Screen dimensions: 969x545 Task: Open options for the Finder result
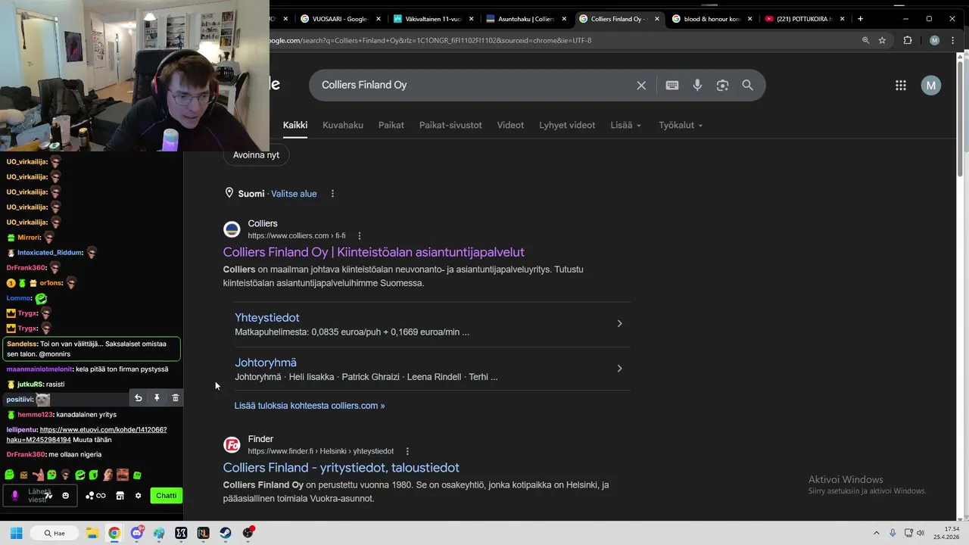[407, 451]
